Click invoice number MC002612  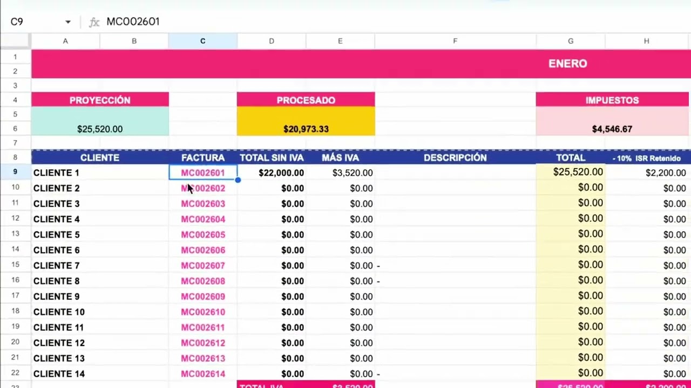tap(203, 342)
